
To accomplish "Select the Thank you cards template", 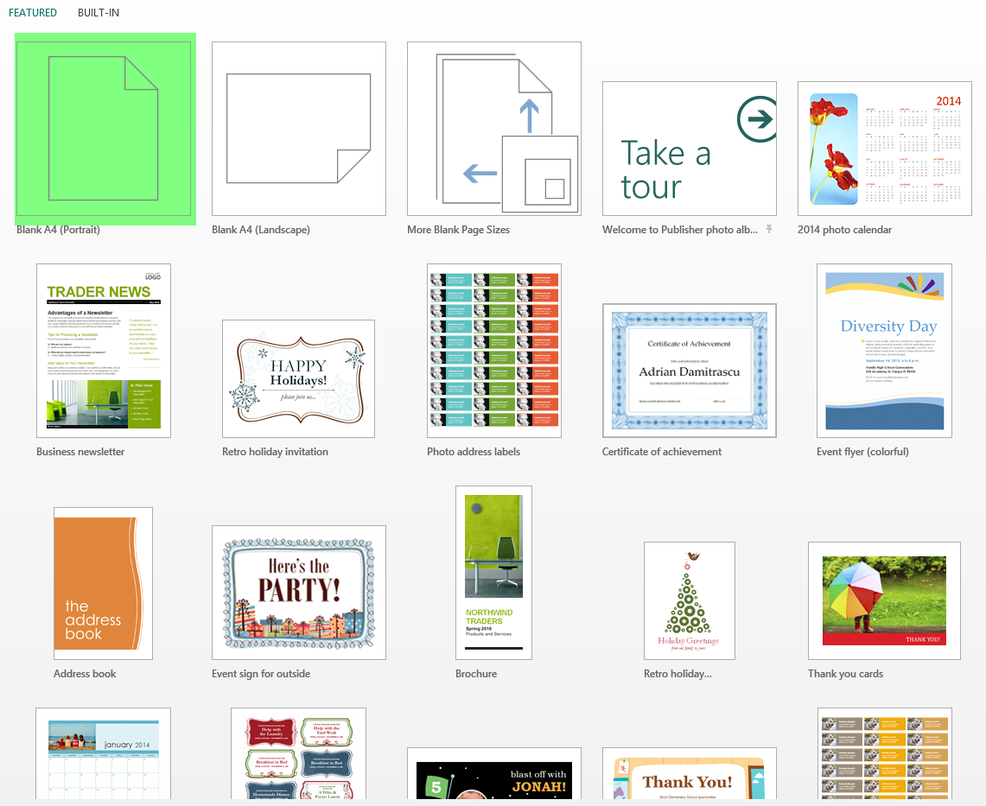I will coord(884,601).
